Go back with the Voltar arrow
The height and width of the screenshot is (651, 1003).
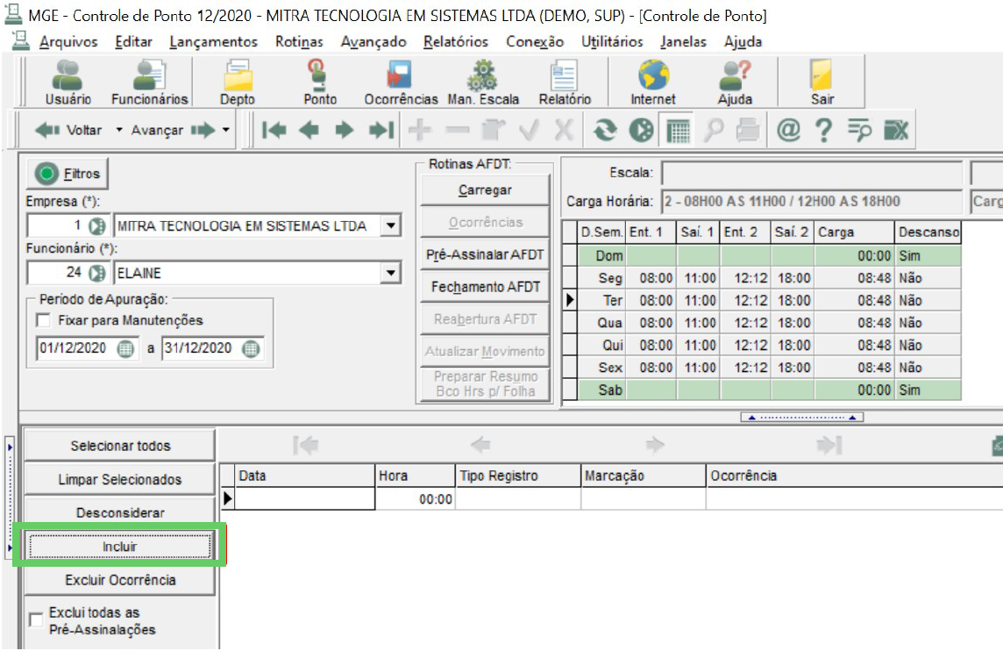[68, 130]
